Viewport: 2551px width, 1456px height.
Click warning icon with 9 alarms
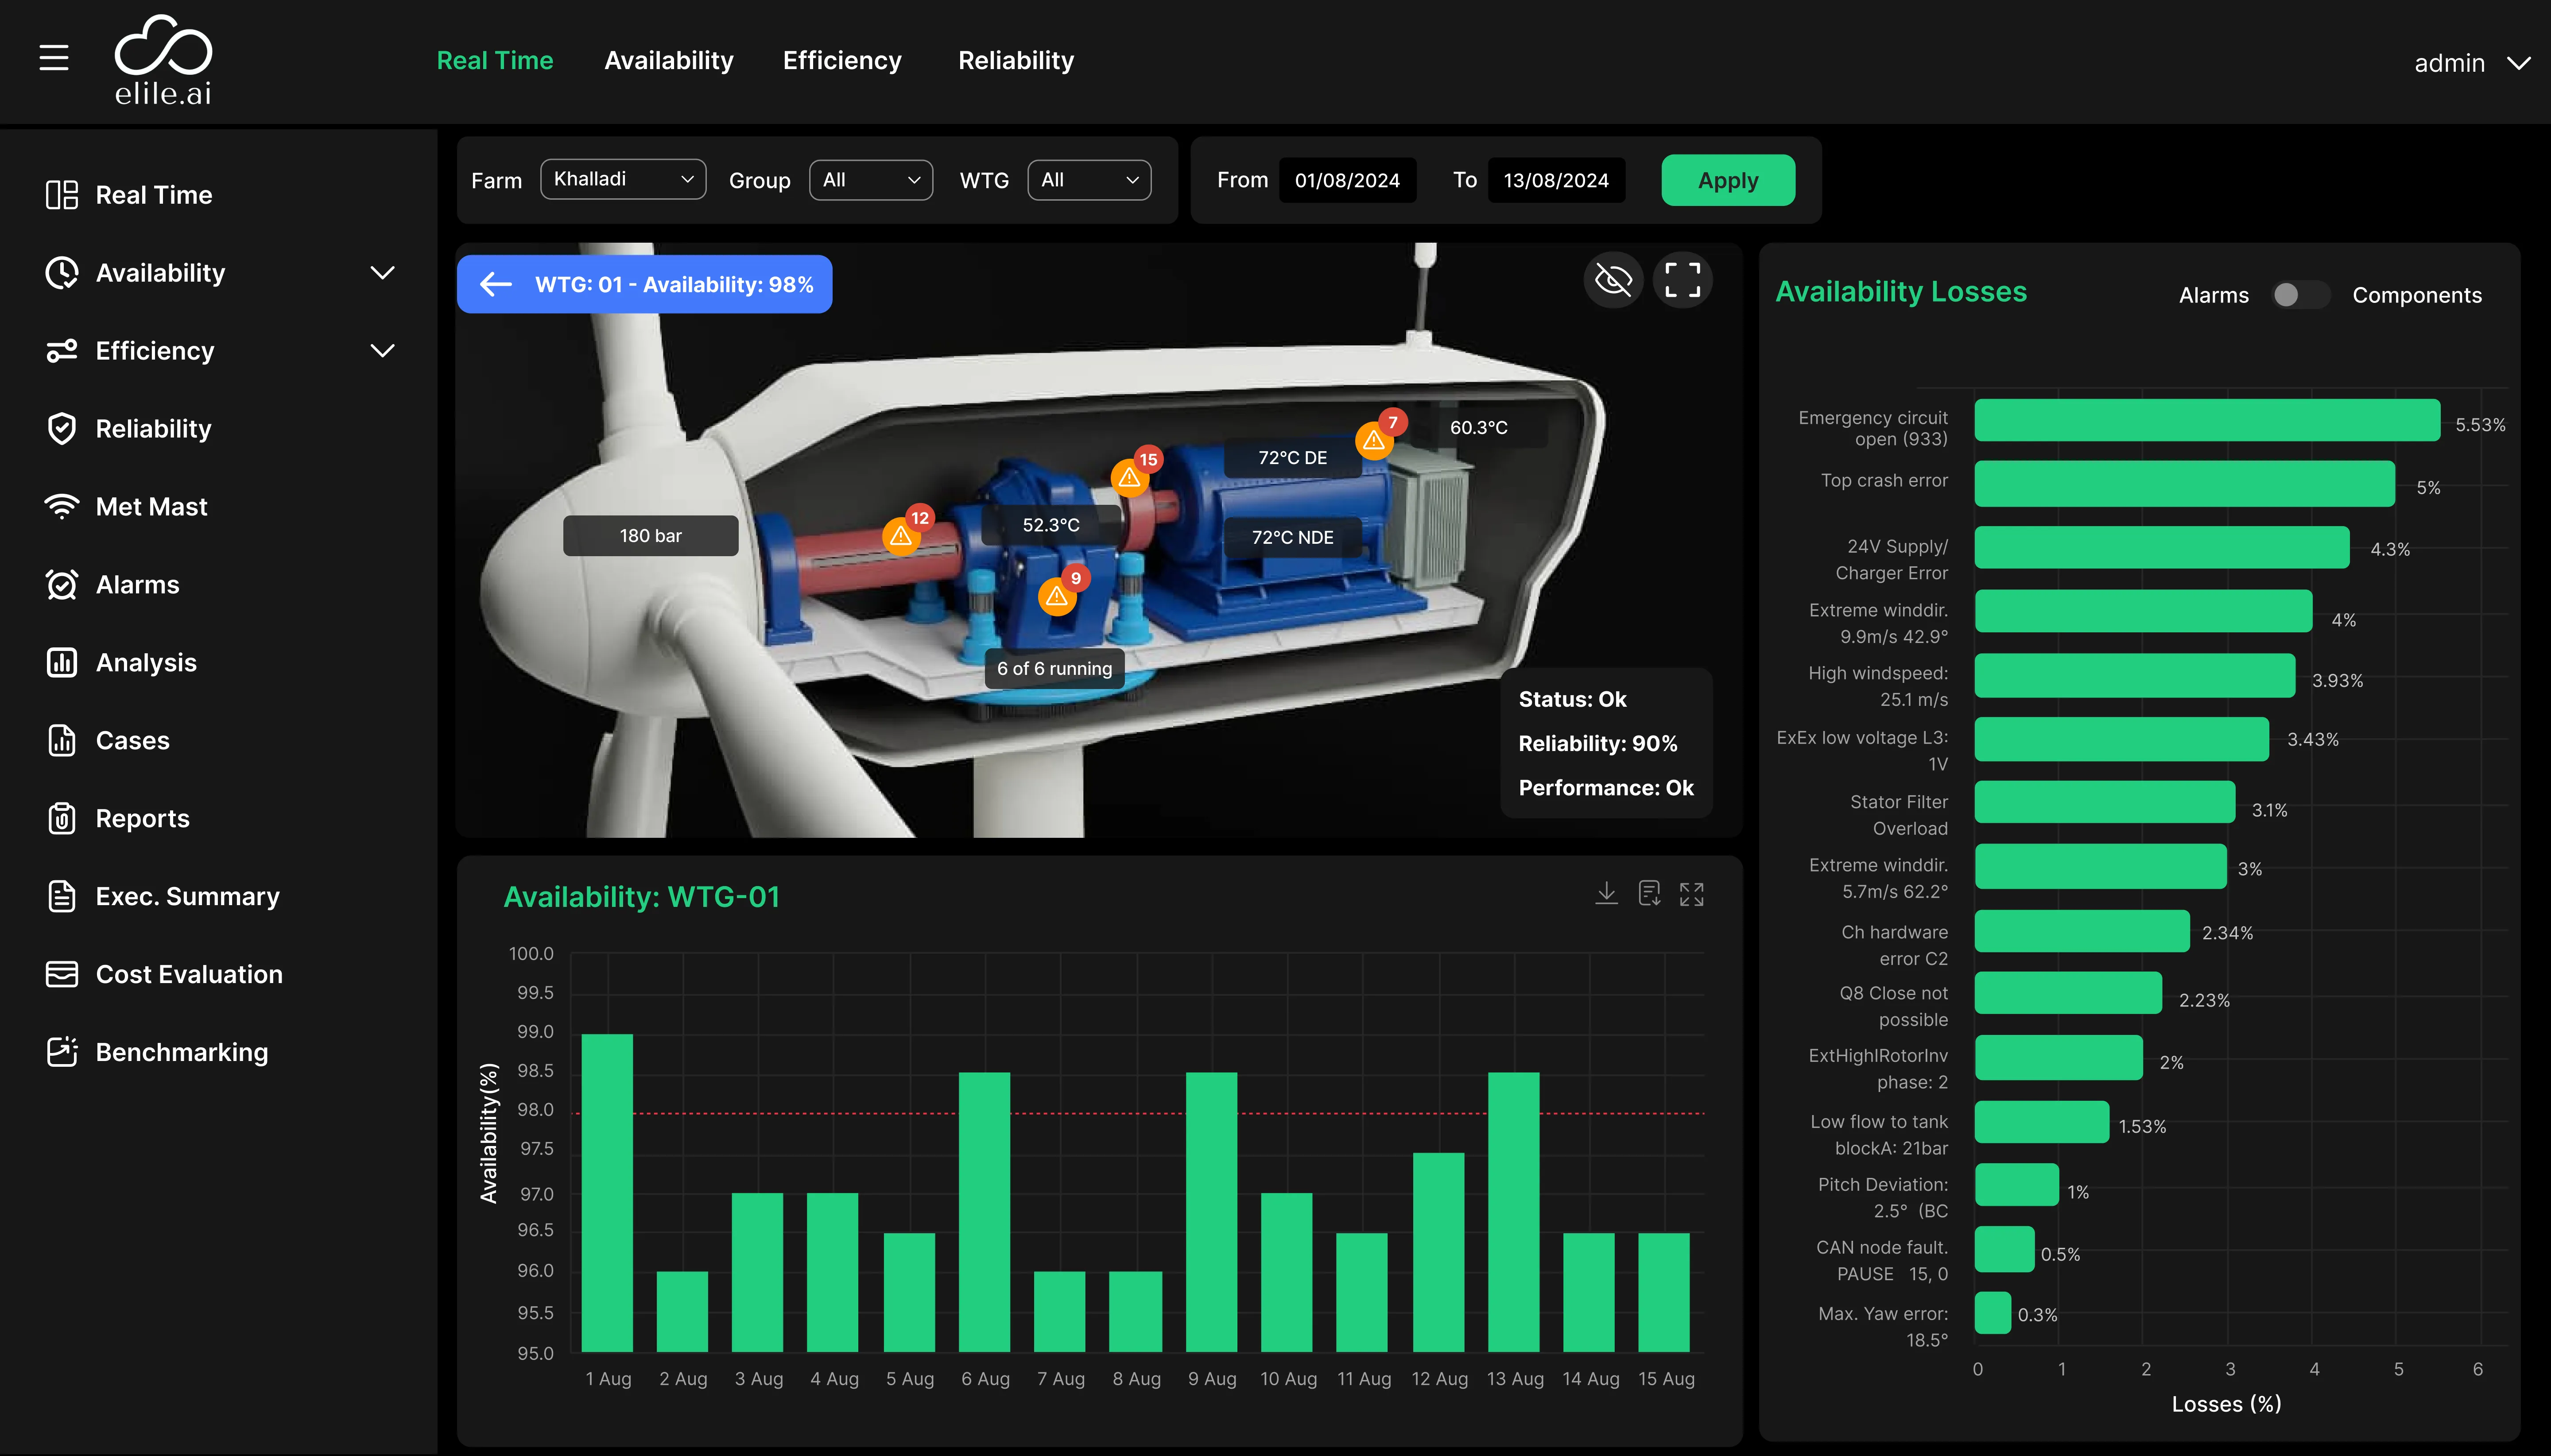(1057, 597)
